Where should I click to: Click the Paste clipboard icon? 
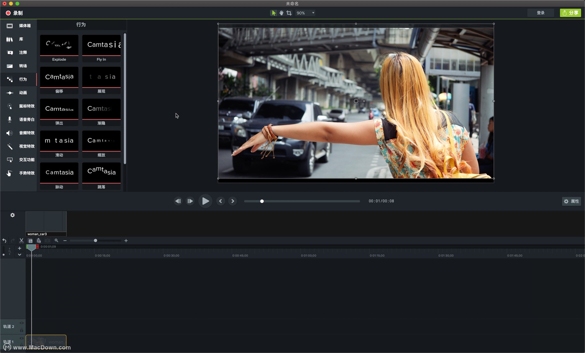[x=39, y=241]
